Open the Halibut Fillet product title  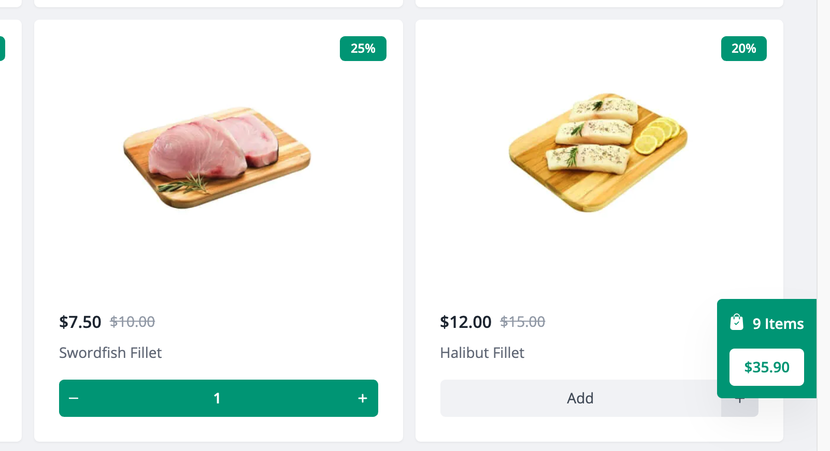482,353
